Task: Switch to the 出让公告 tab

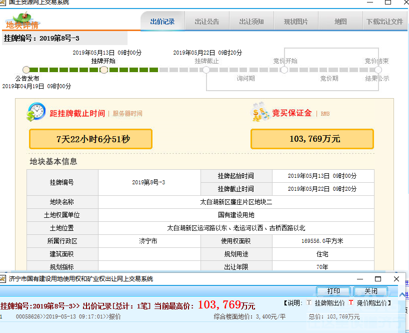Action: coord(208,21)
